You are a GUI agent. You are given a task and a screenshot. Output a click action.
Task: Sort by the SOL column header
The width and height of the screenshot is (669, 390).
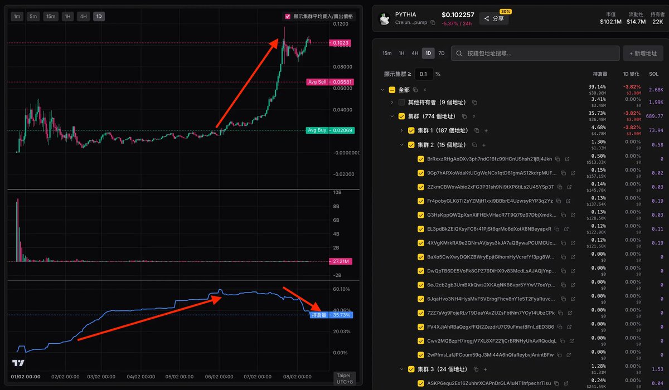click(654, 74)
